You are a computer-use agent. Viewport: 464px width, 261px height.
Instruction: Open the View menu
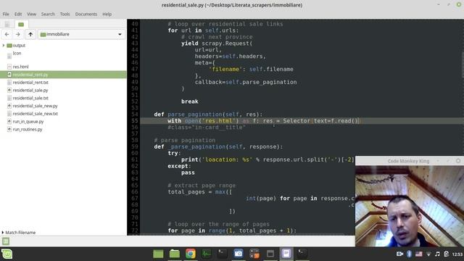tap(31, 14)
